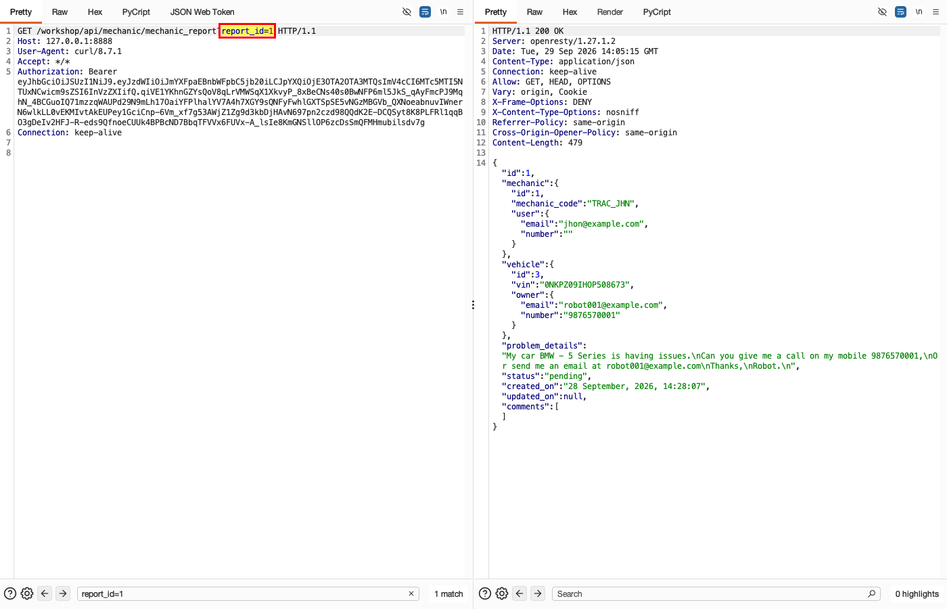Open response search settings gear
This screenshot has width=947, height=609.
(x=502, y=593)
